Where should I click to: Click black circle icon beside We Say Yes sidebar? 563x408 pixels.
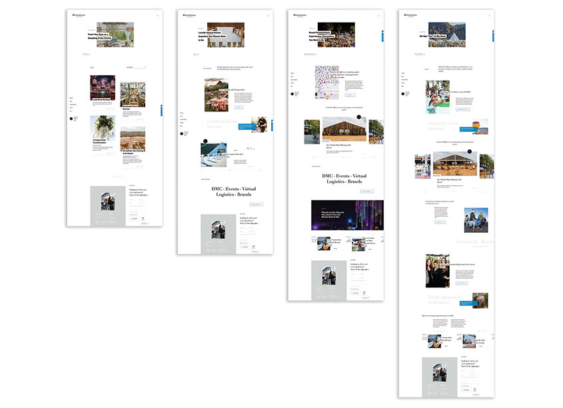coord(402,94)
